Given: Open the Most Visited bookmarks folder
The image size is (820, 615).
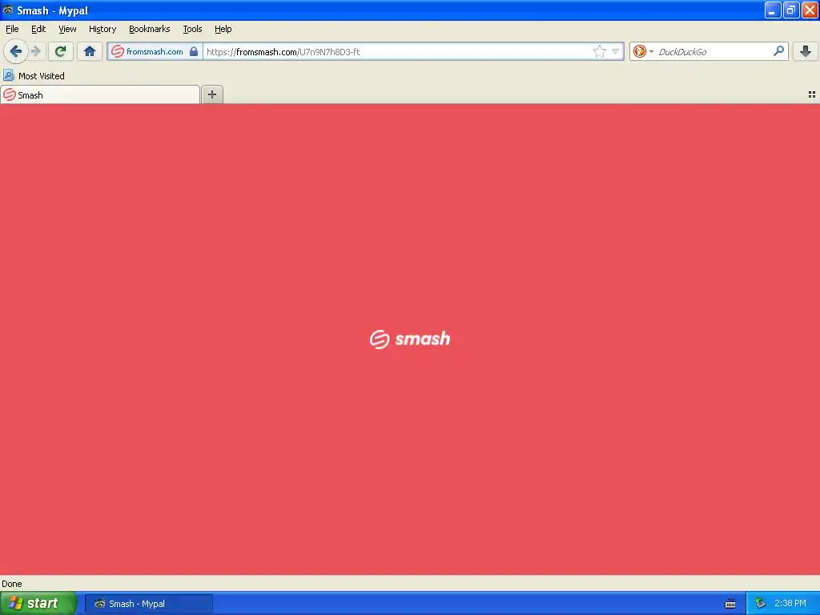Looking at the screenshot, I should click(34, 76).
